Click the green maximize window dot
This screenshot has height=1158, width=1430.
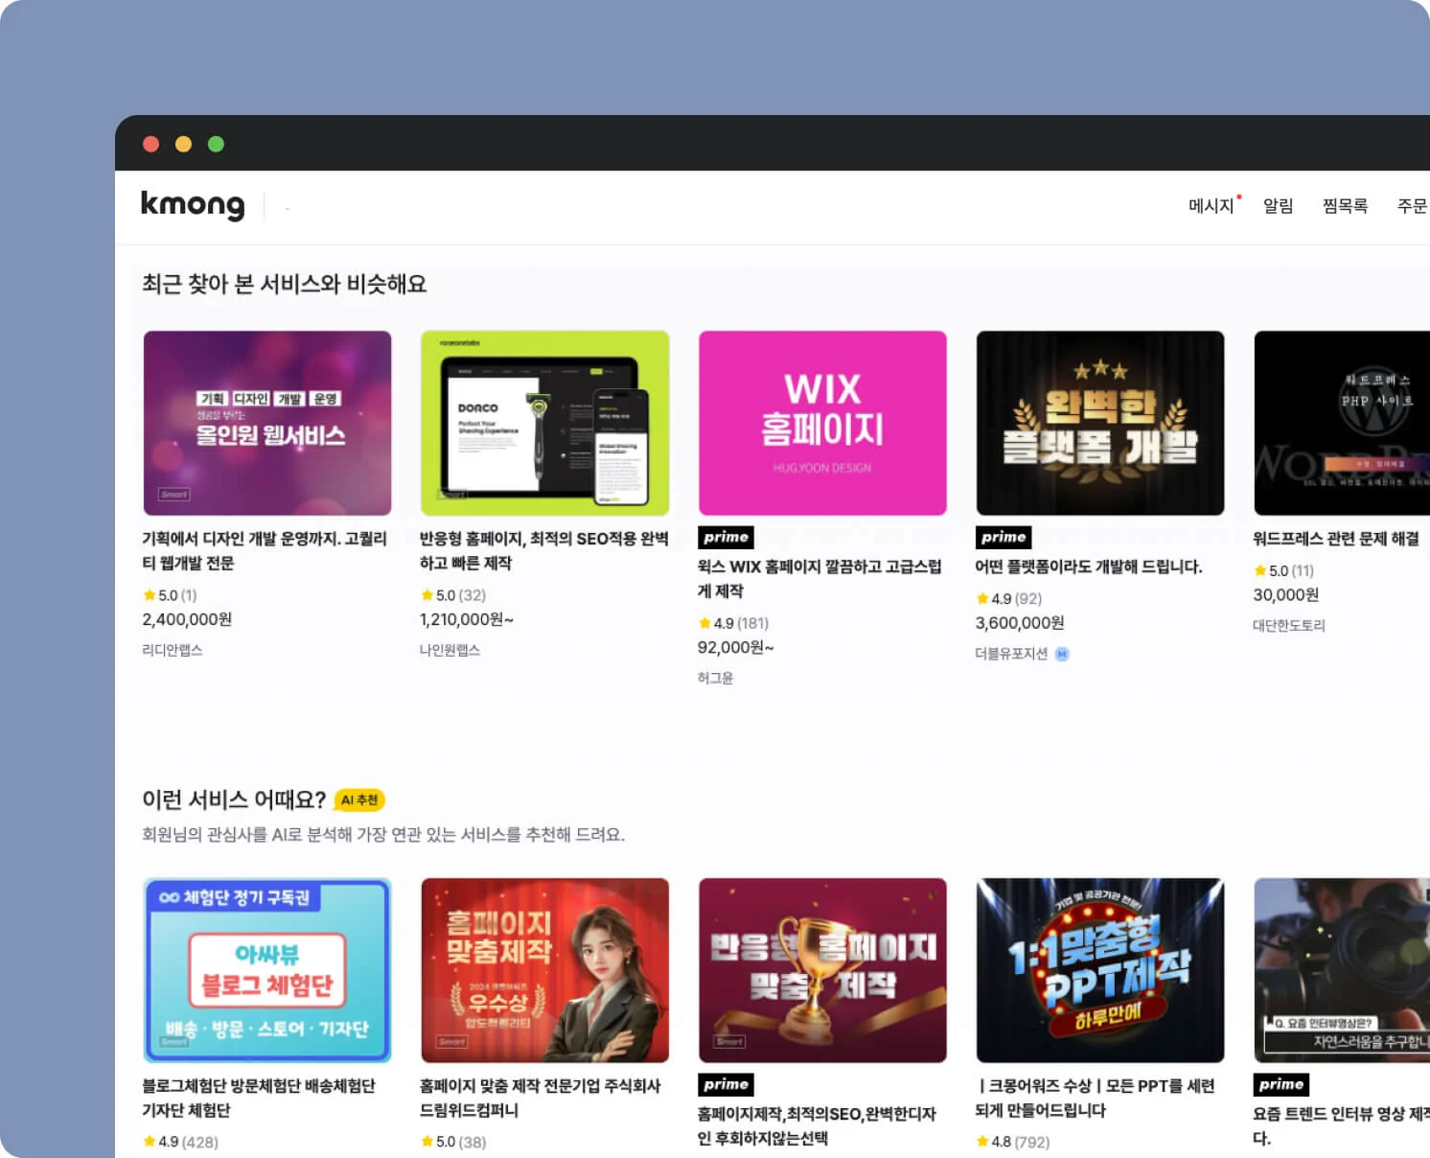(x=217, y=144)
